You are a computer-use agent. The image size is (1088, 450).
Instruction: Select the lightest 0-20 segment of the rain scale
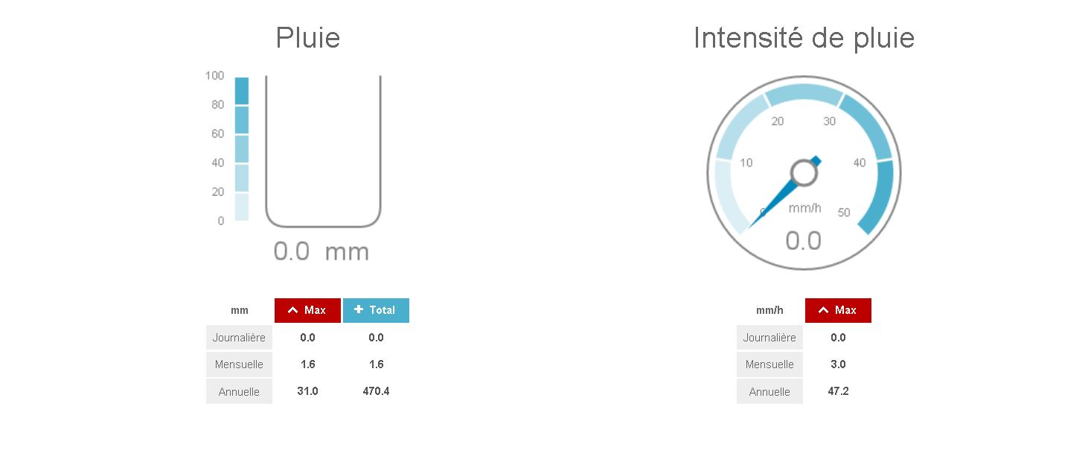pos(242,207)
